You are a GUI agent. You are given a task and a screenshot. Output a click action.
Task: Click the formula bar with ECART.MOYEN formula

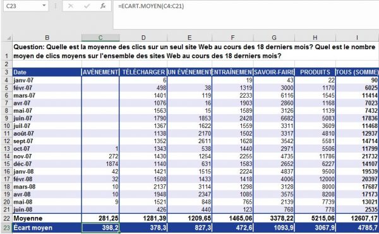pos(246,15)
